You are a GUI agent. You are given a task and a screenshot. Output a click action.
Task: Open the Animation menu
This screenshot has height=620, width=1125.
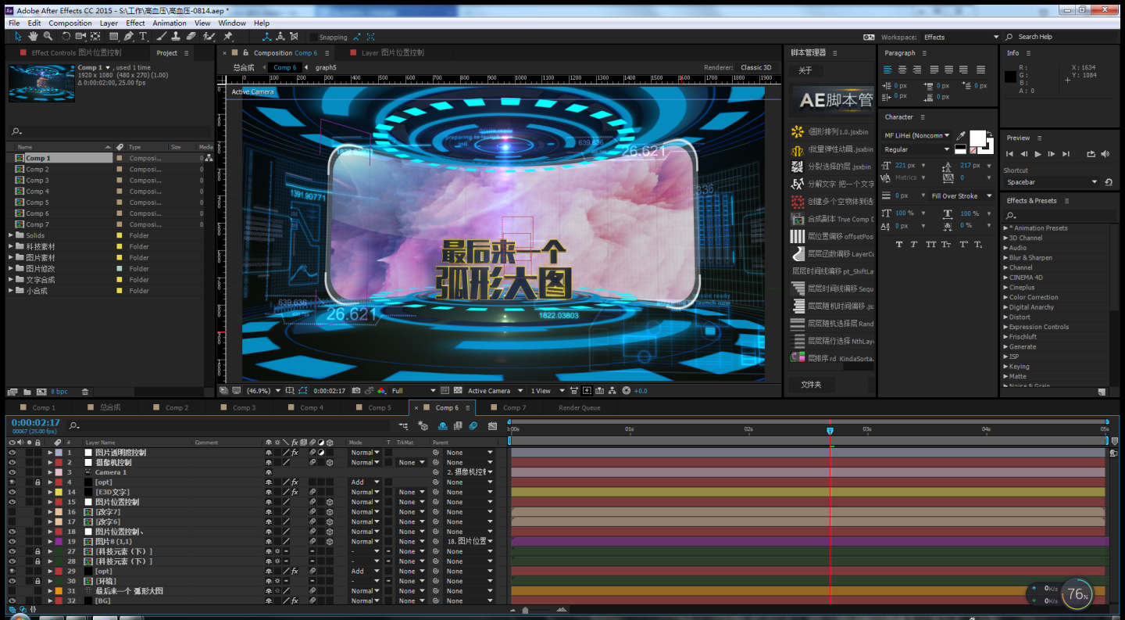pyautogui.click(x=170, y=23)
